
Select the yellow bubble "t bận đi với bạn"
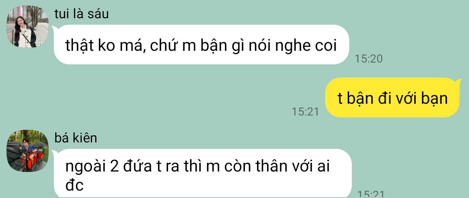(393, 98)
